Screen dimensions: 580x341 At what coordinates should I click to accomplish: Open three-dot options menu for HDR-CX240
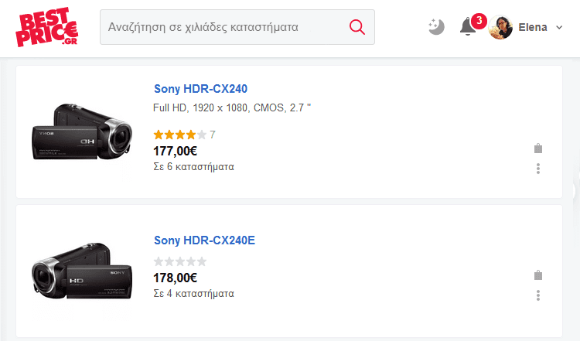click(538, 169)
